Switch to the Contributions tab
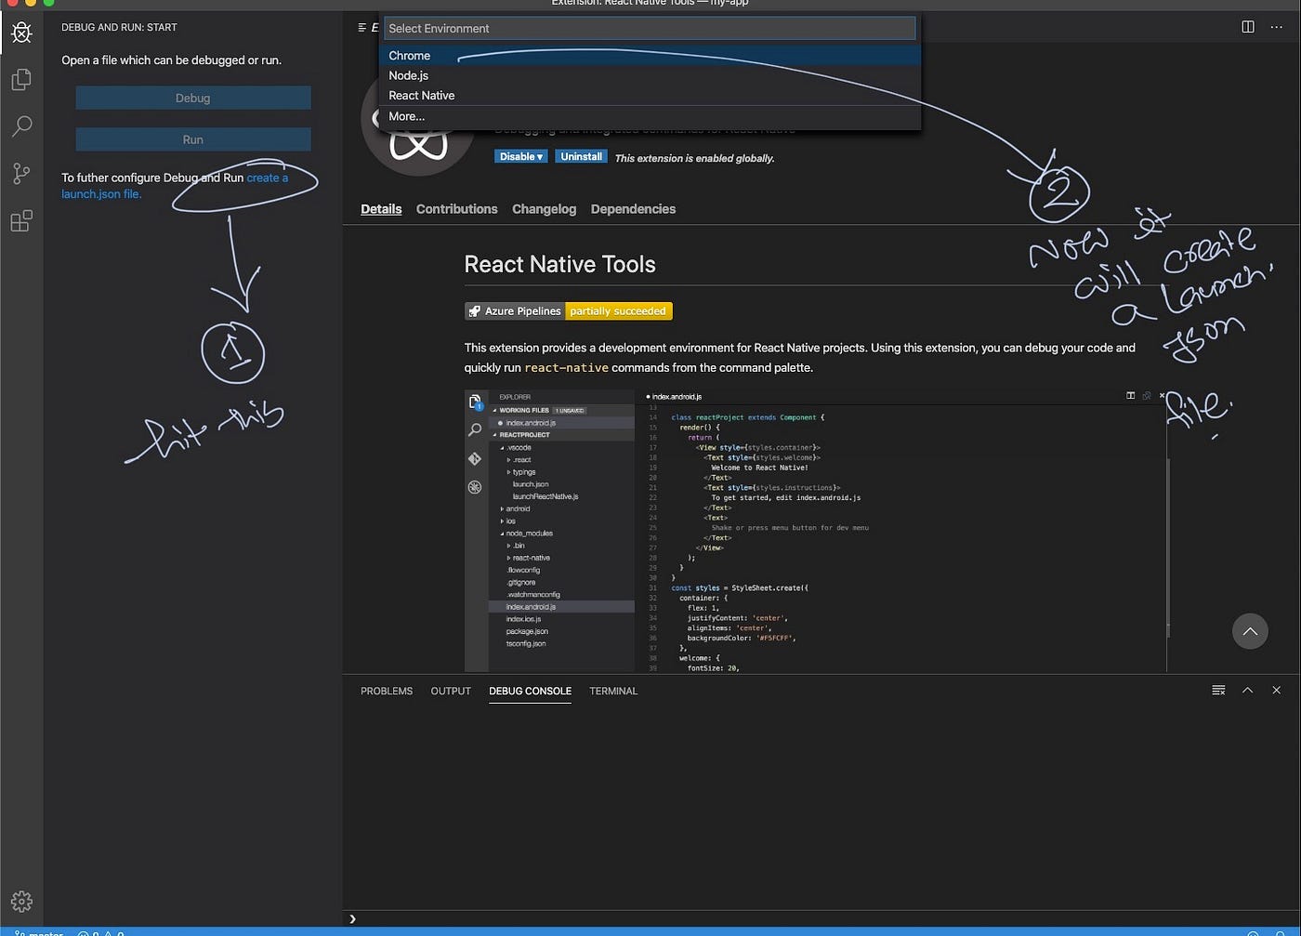The image size is (1301, 936). click(456, 209)
